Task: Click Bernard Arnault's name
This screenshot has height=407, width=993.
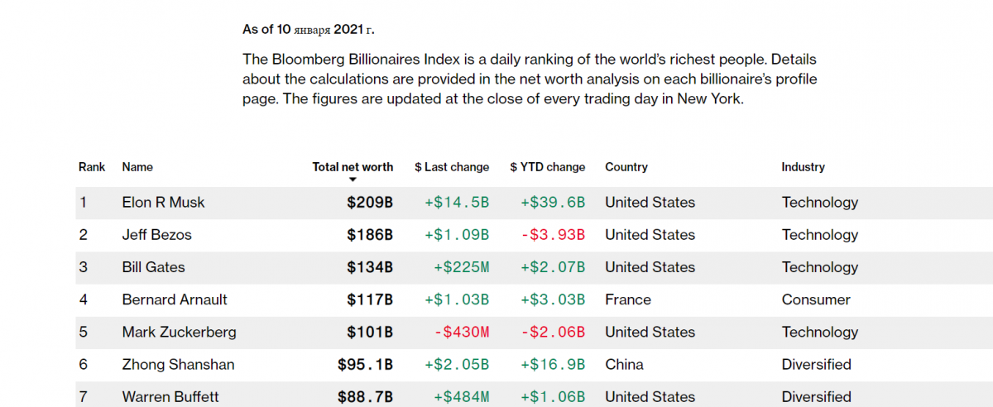Action: coord(175,299)
